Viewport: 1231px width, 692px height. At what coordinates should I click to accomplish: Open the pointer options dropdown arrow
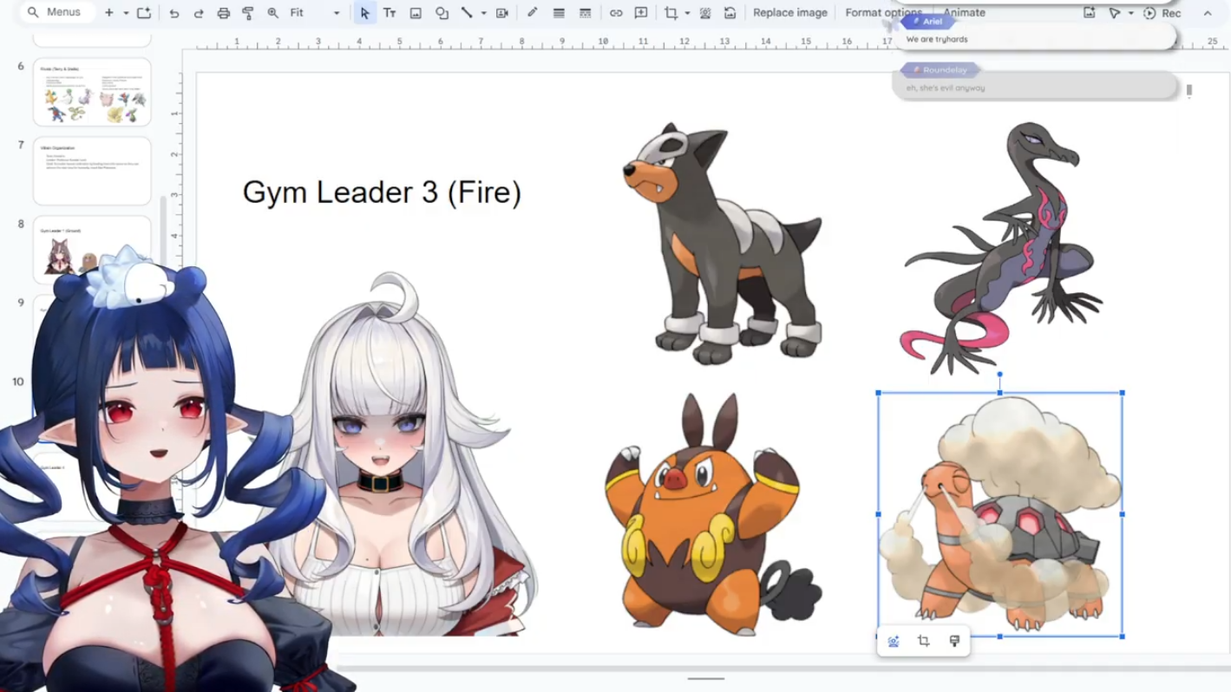tap(1130, 13)
